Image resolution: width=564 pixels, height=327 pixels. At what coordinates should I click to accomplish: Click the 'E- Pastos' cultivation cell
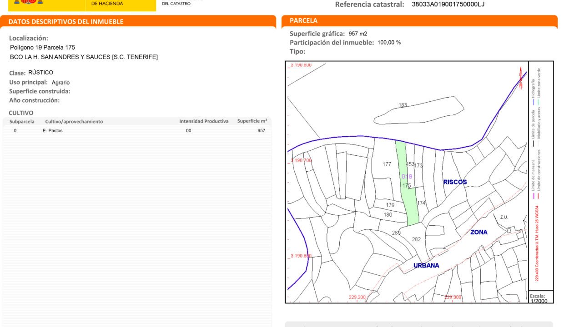click(53, 131)
